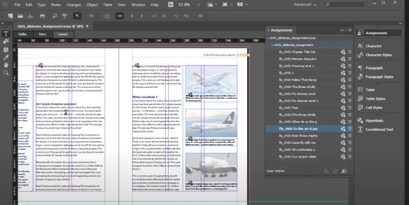Click Check Out icon at Assignments panel bottom
Image resolution: width=409 pixels, height=205 pixels.
344,171
